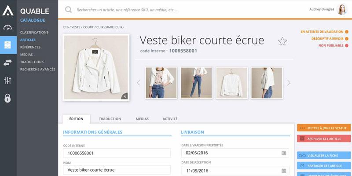Click the Nom input field

click(x=117, y=170)
